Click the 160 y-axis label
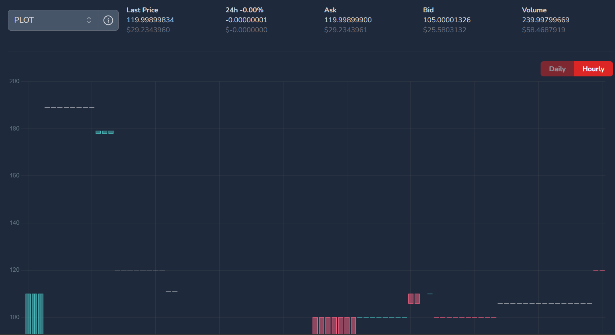The image size is (615, 335). (x=14, y=175)
